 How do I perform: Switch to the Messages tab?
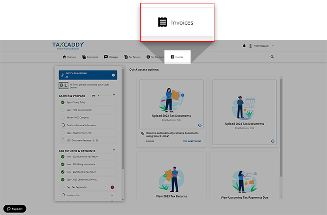111,57
